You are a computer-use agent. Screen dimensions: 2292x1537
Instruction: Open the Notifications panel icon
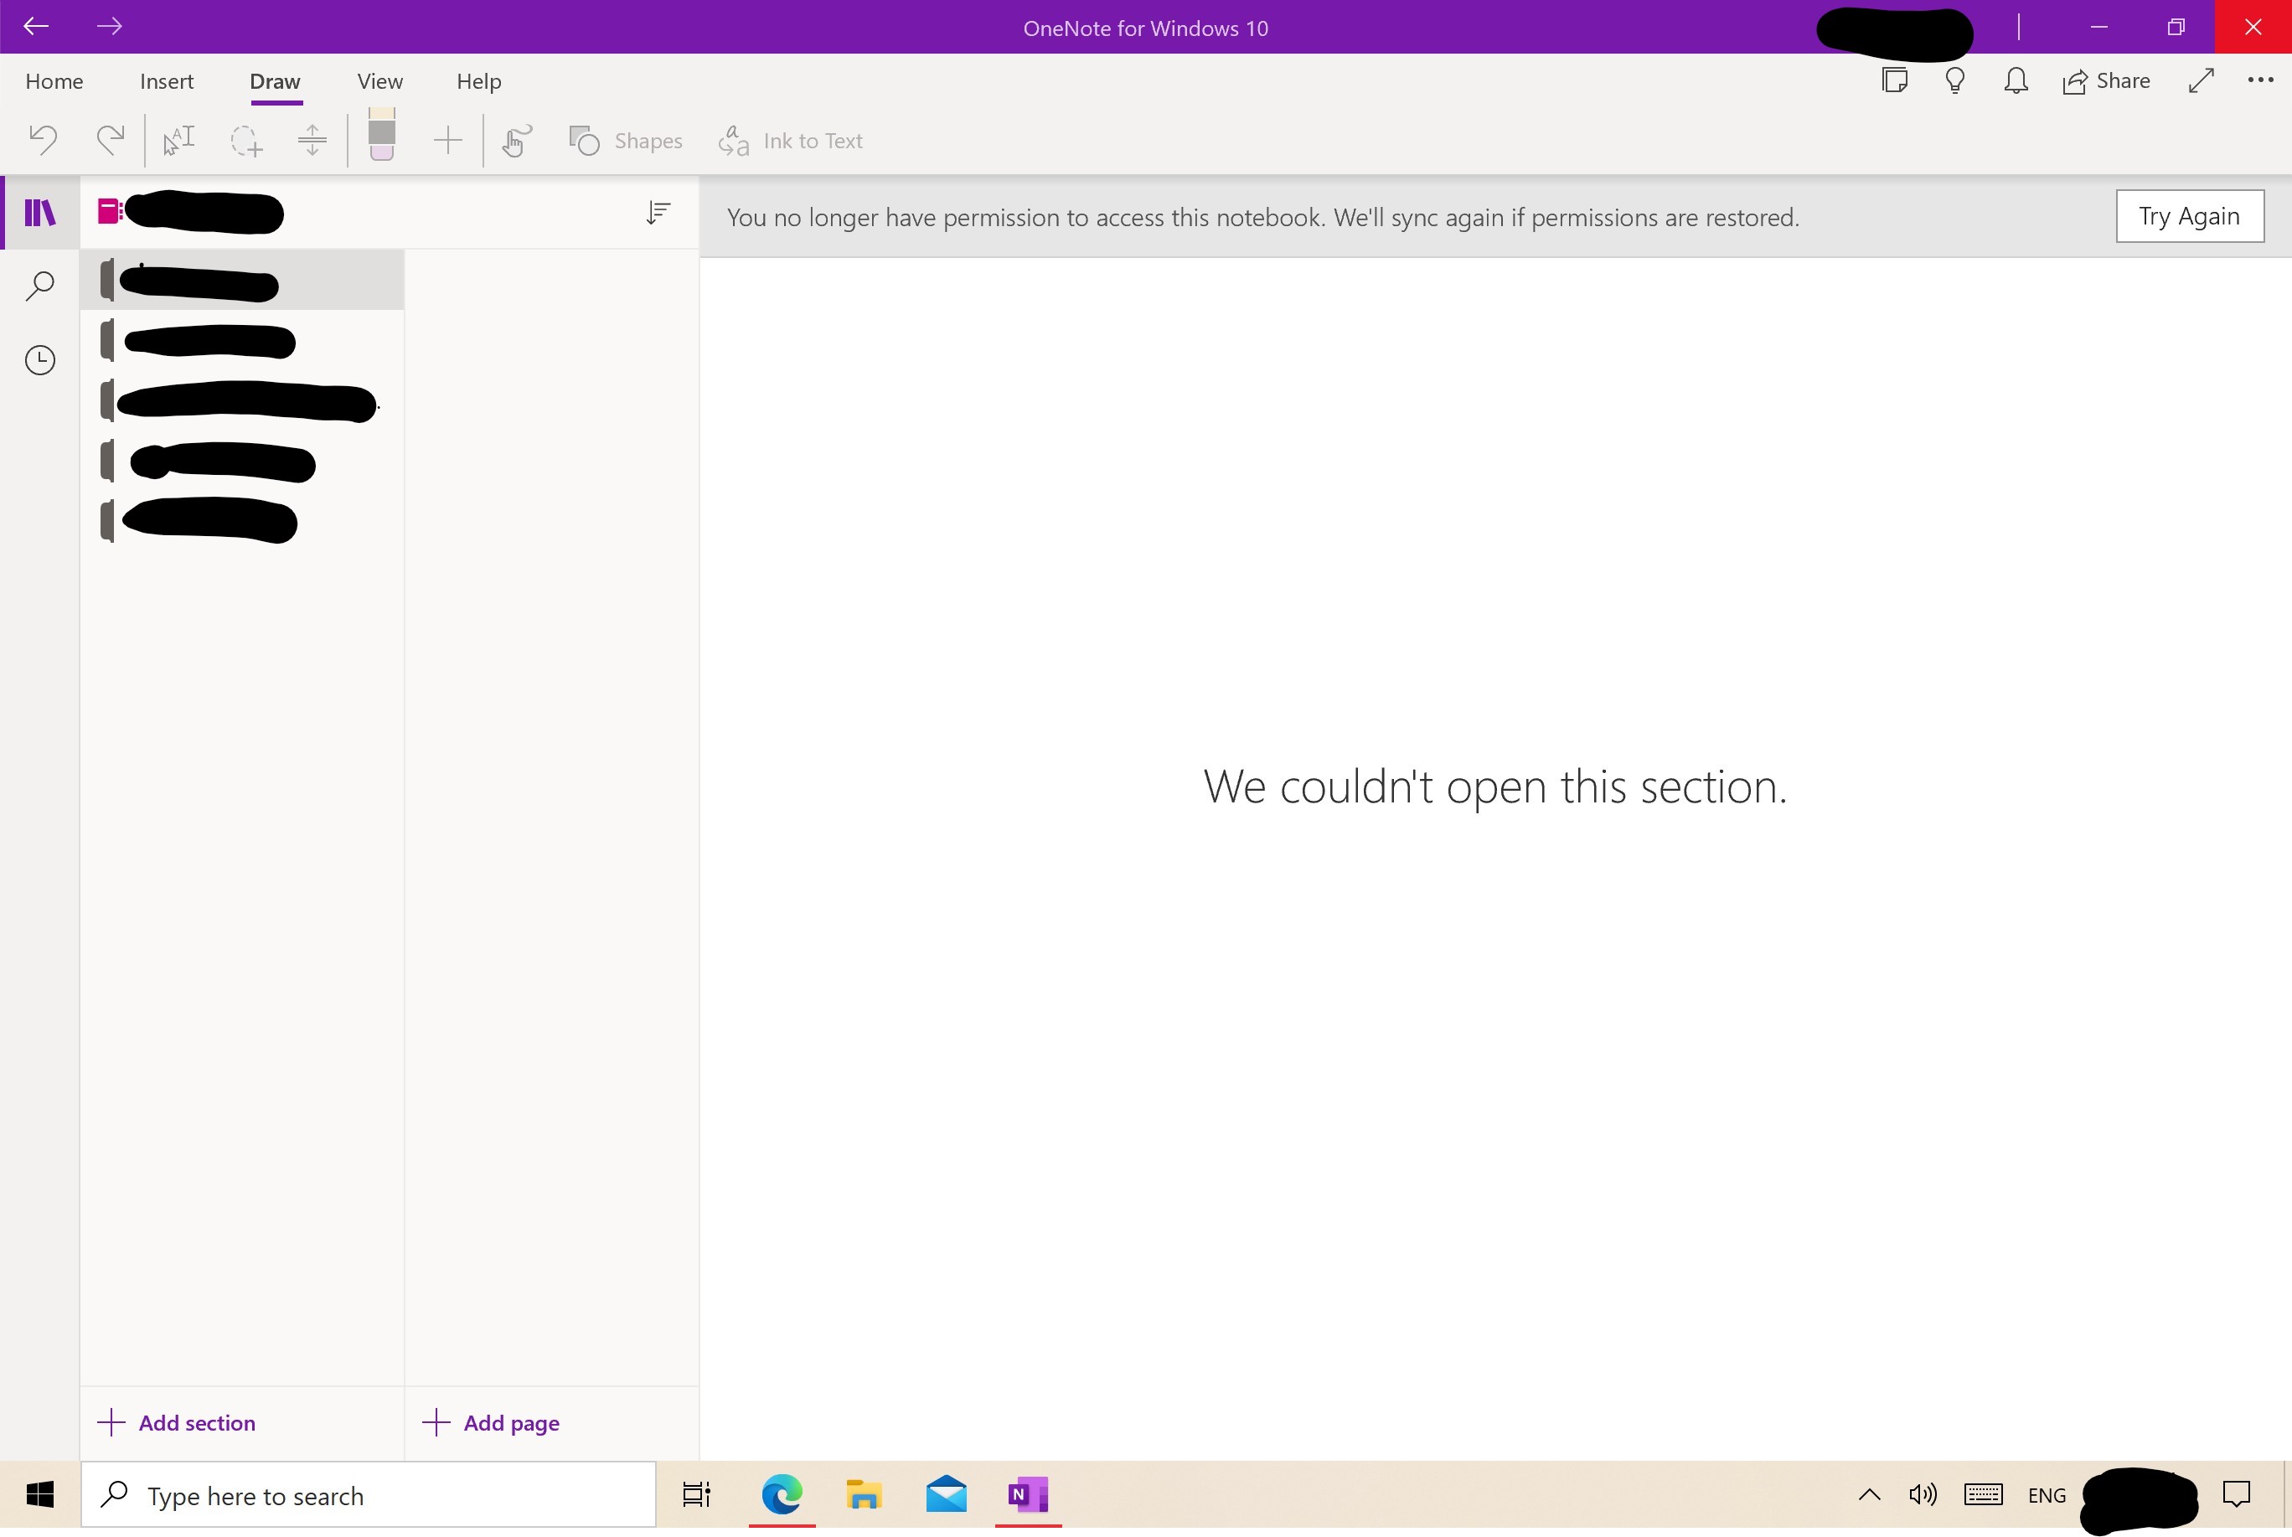tap(2017, 79)
